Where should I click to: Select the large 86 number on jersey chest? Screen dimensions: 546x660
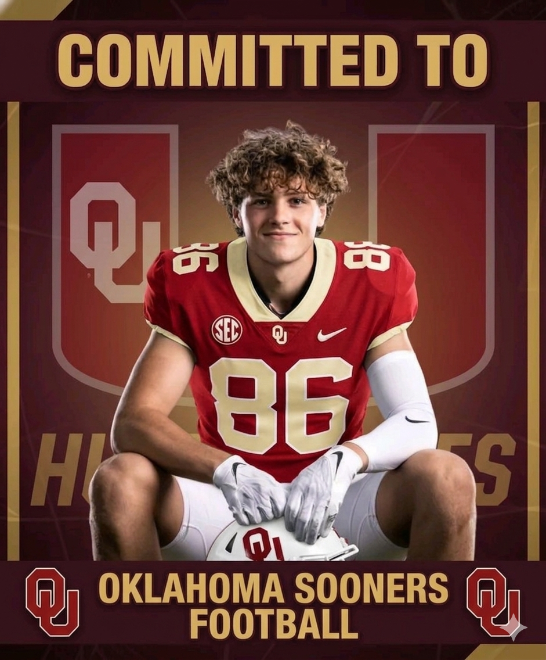[x=280, y=406]
